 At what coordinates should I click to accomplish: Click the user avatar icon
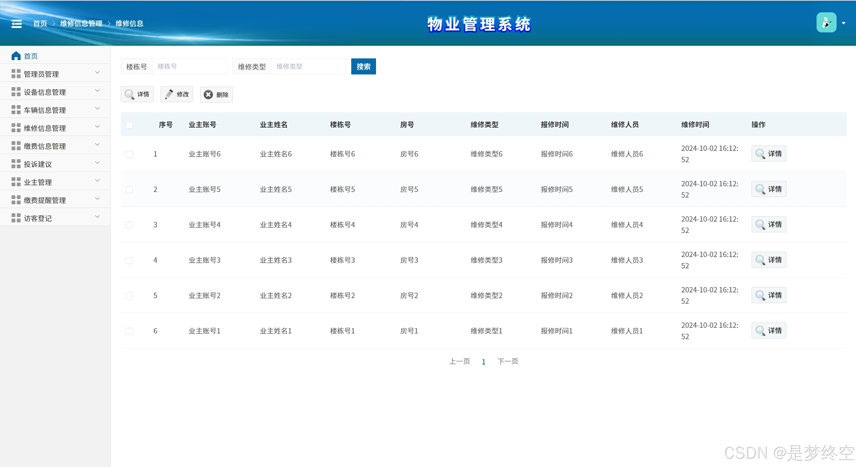click(x=826, y=23)
